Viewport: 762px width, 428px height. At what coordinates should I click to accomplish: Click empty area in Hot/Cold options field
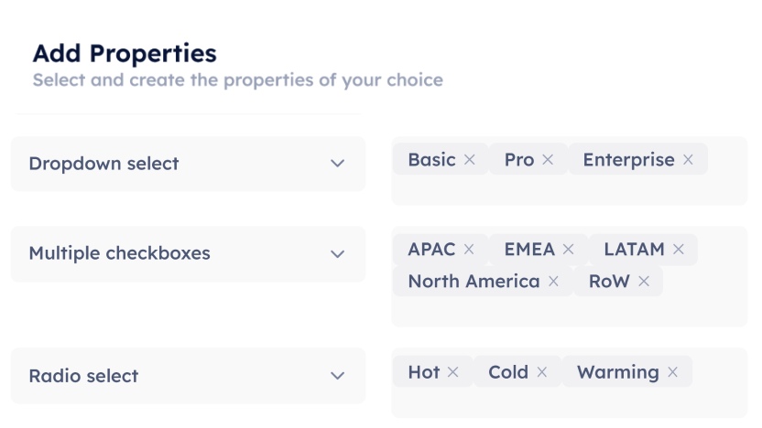pos(568,402)
